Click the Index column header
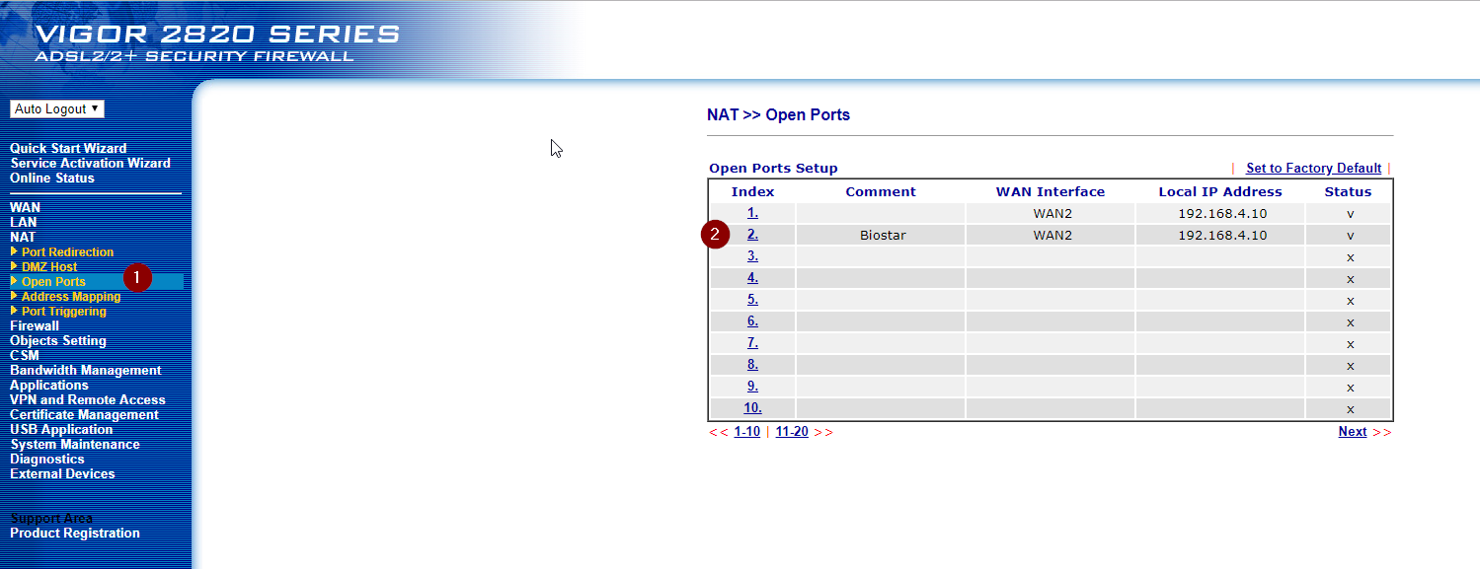This screenshot has width=1480, height=569. tap(752, 192)
